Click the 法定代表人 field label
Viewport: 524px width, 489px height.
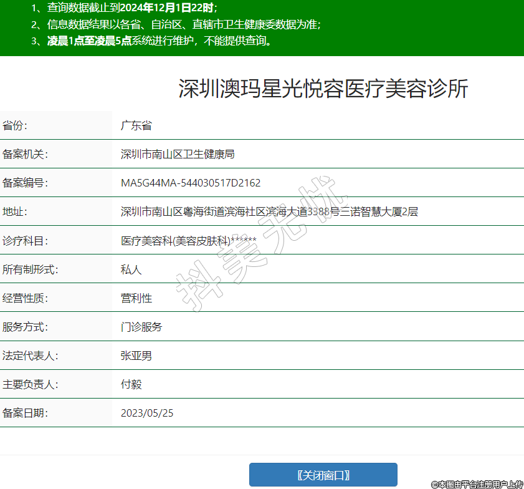pyautogui.click(x=30, y=356)
